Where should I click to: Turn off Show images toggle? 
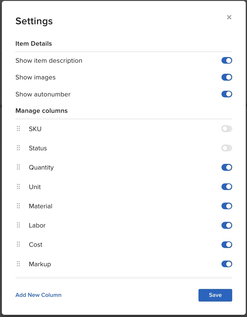[227, 77]
